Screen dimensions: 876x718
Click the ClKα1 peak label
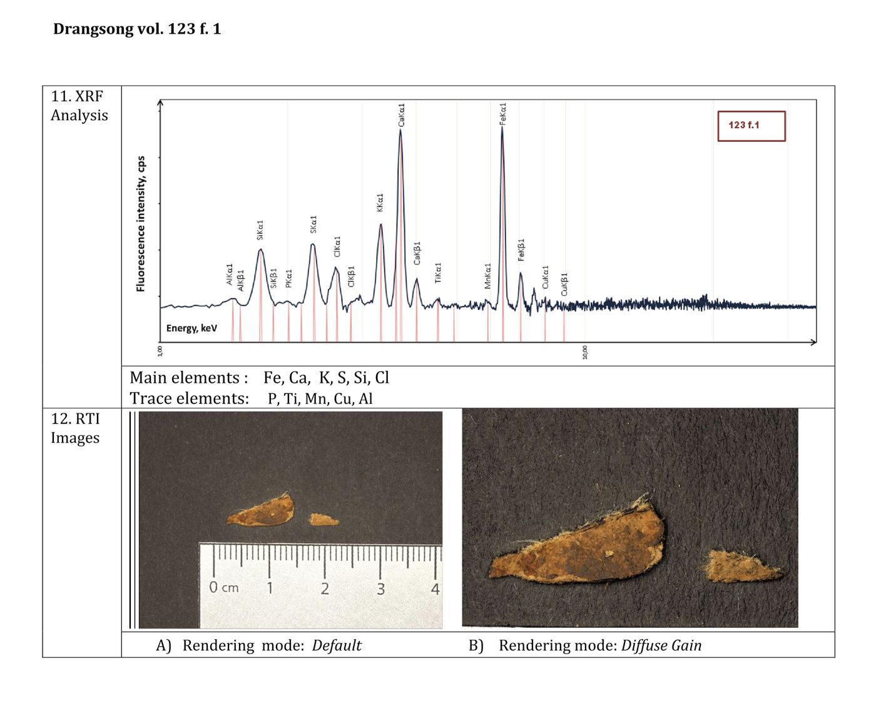pos(337,246)
